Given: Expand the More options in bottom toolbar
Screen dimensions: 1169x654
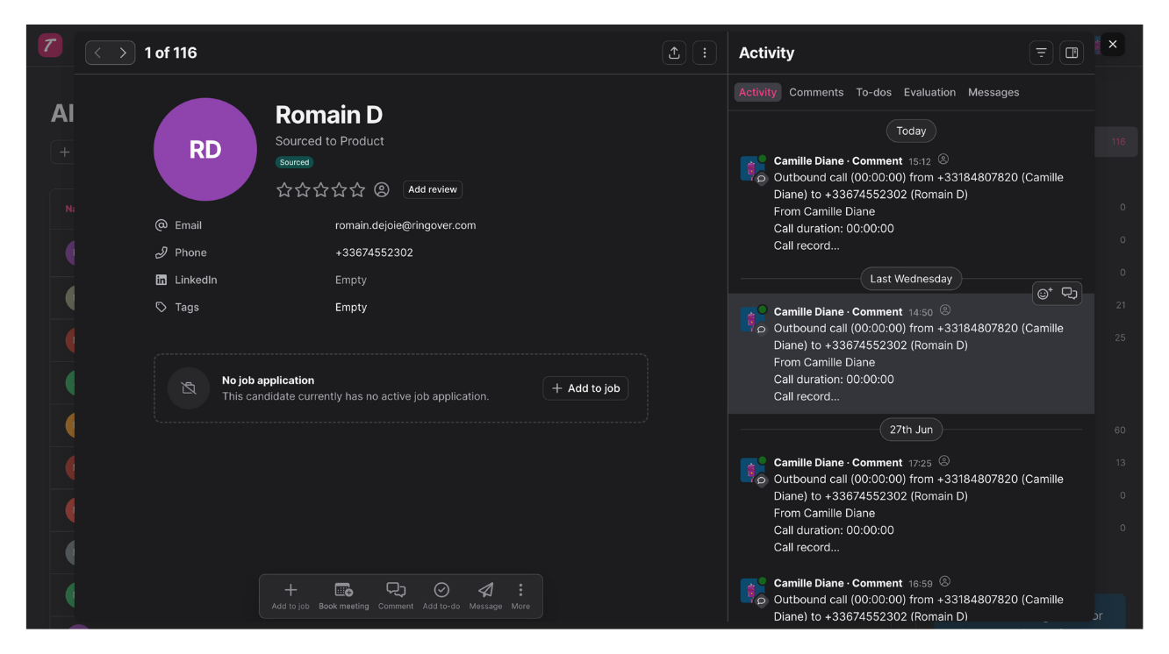Looking at the screenshot, I should point(520,590).
